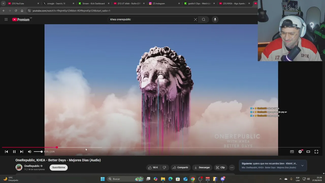Show hidden system tray icons
The width and height of the screenshot is (325, 183).
coord(280,179)
